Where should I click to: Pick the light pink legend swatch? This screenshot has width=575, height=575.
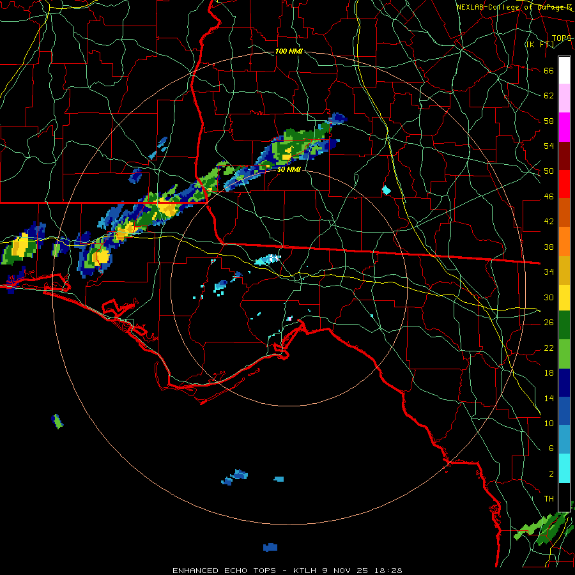pos(564,98)
